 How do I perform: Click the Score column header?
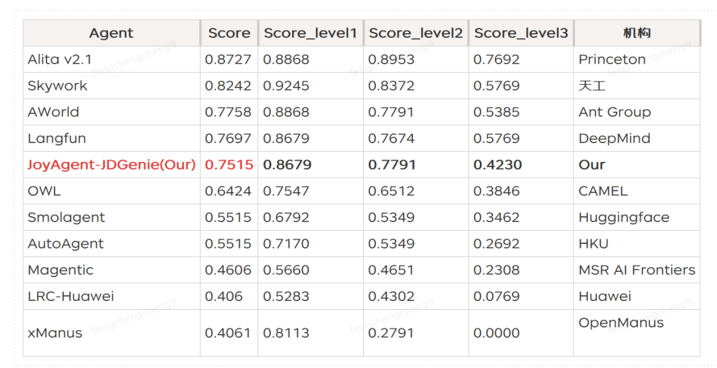point(229,33)
